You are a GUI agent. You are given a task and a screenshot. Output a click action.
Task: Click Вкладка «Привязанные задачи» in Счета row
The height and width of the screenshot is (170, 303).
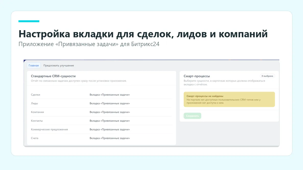tap(110, 138)
